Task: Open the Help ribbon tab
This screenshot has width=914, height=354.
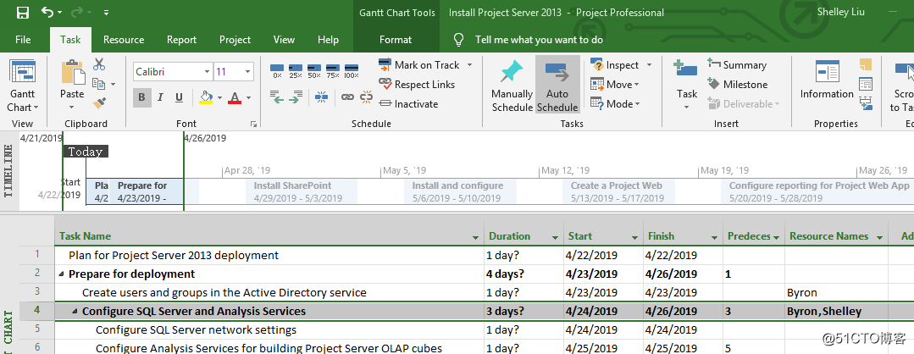Action: [x=328, y=40]
